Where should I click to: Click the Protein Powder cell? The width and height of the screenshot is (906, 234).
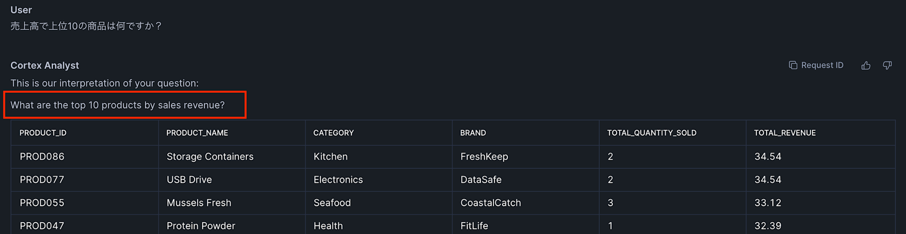[x=232, y=225]
